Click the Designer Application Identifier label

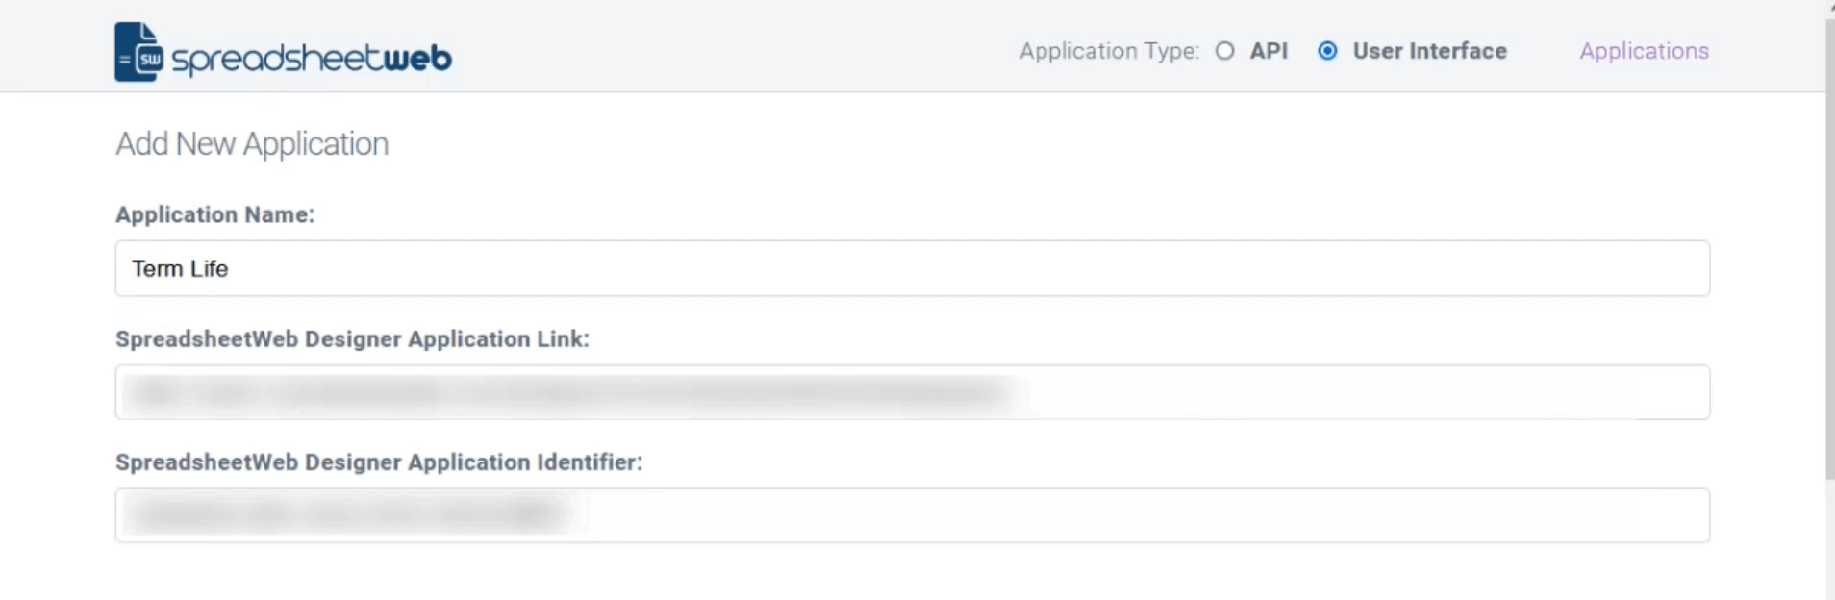(x=379, y=462)
